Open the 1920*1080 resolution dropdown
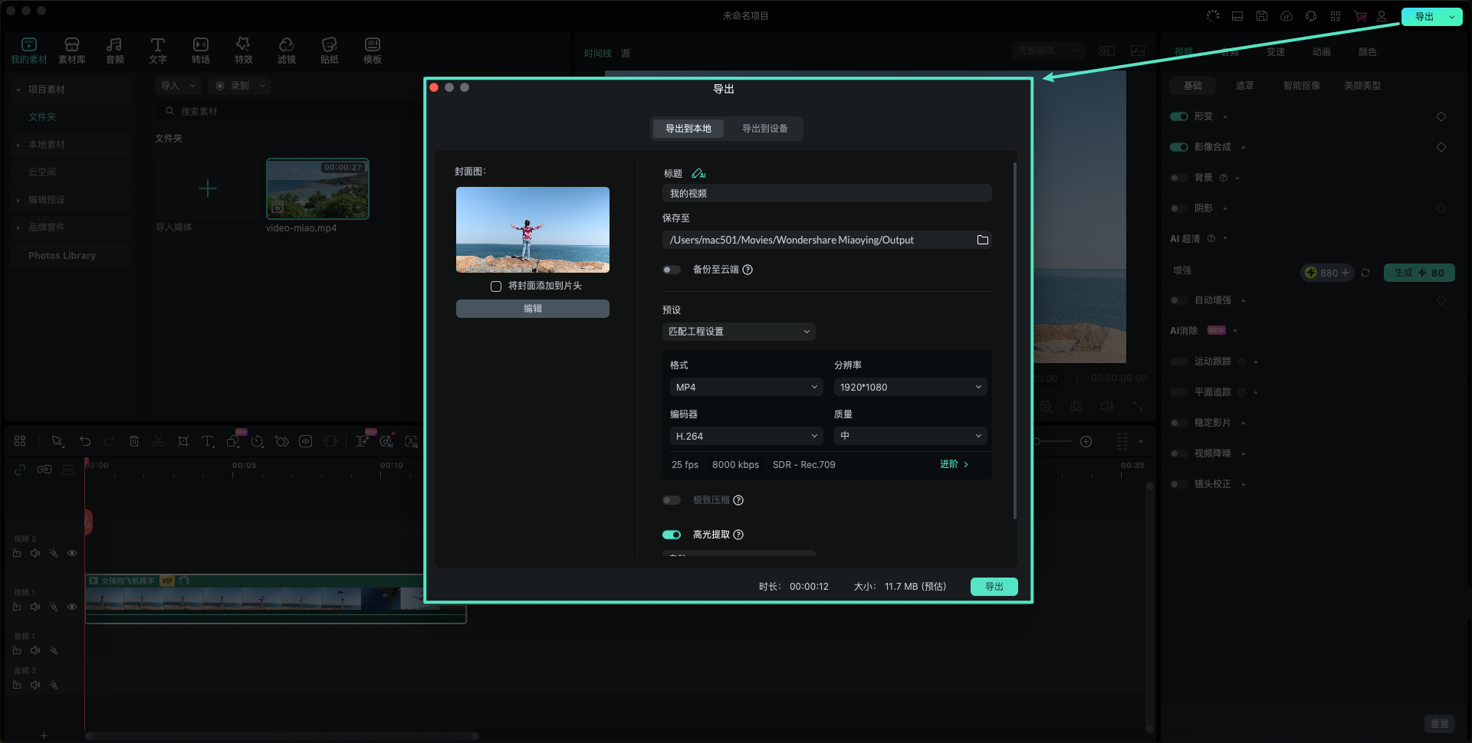This screenshot has width=1472, height=743. (x=909, y=387)
